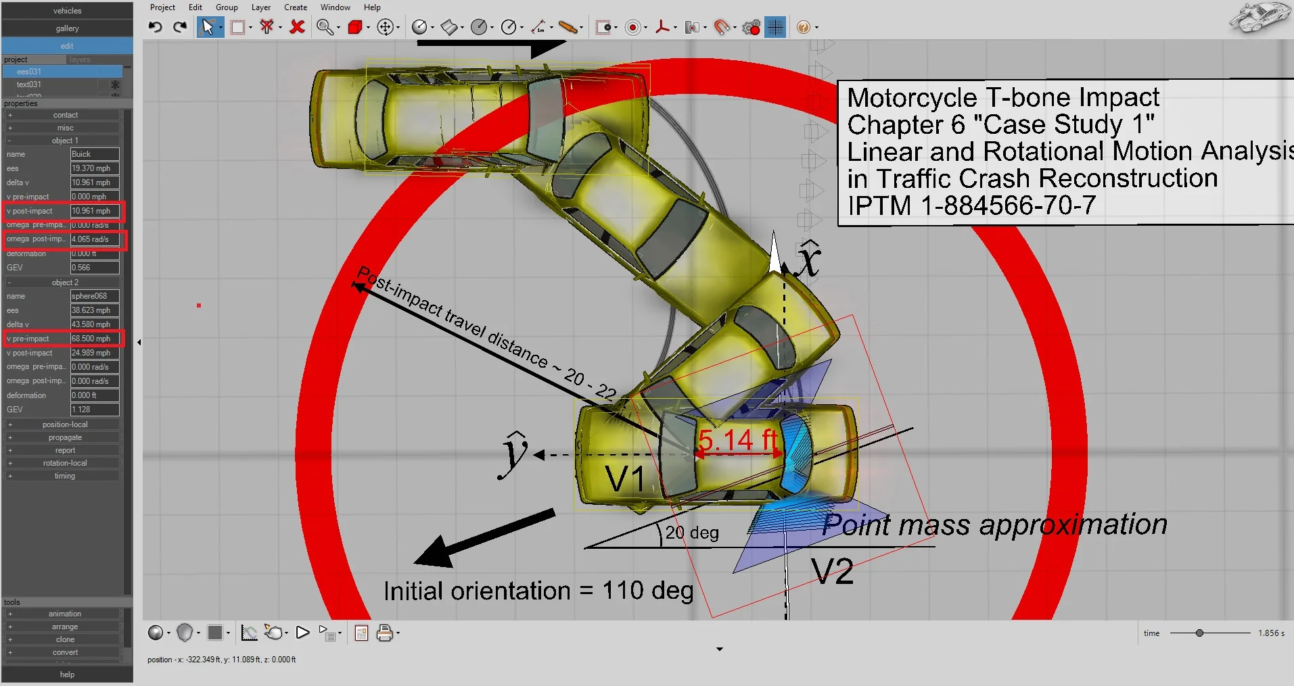Viewport: 1294px width, 686px height.
Task: Toggle the grid display button
Action: 775,27
